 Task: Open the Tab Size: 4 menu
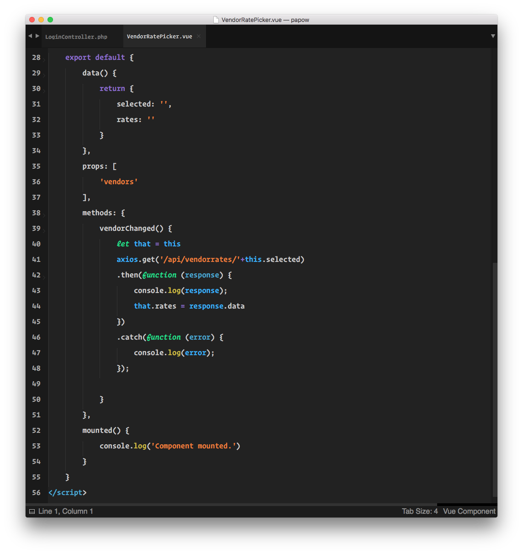(x=420, y=511)
